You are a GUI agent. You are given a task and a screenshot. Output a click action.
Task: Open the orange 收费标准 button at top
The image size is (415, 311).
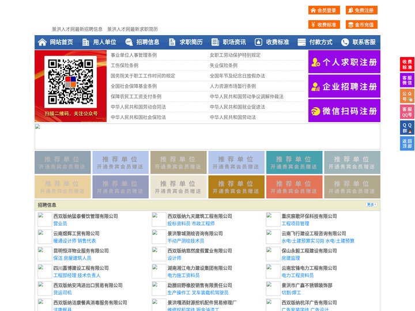(x=324, y=25)
